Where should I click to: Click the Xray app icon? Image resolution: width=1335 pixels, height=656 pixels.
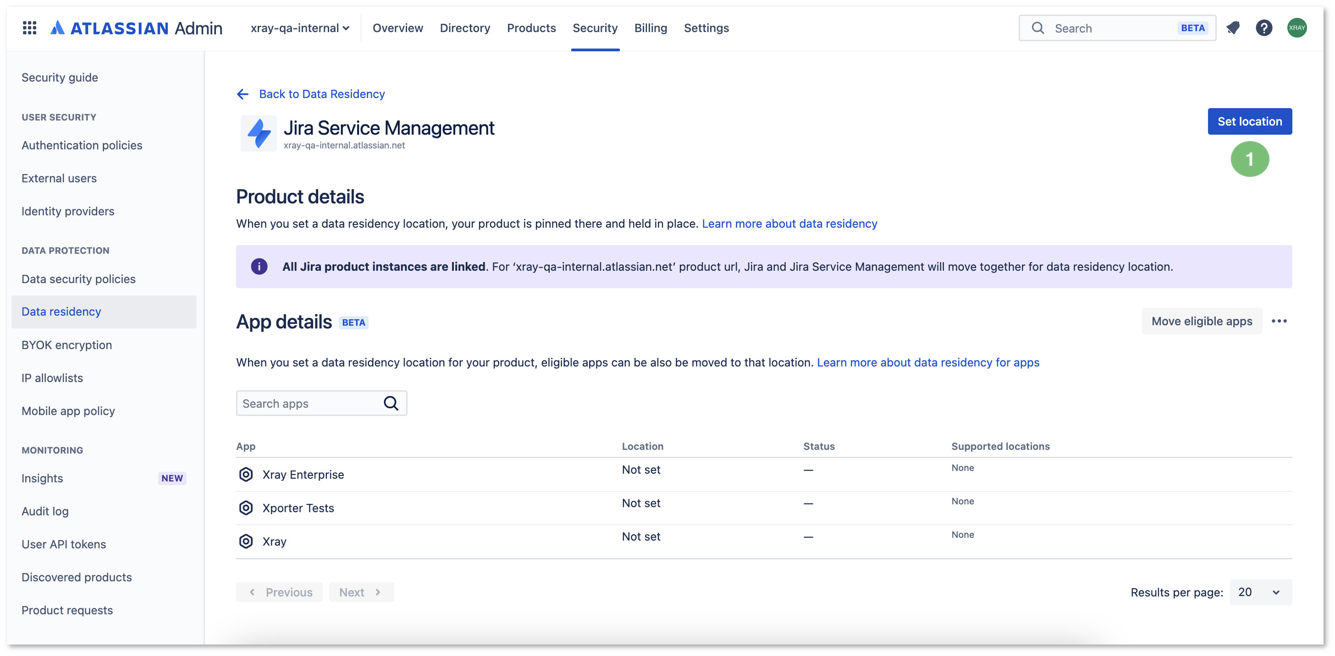click(246, 541)
